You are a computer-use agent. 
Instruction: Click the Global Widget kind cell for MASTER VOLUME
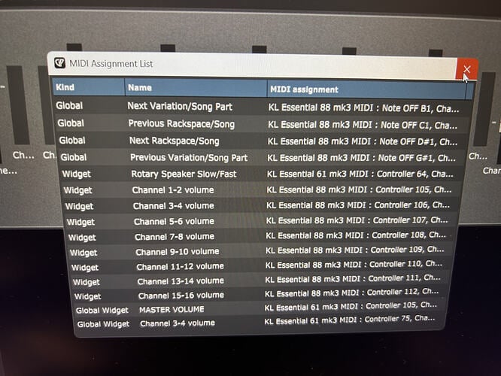point(102,310)
